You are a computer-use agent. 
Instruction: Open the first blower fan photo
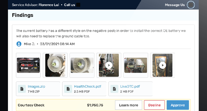pos(55,65)
